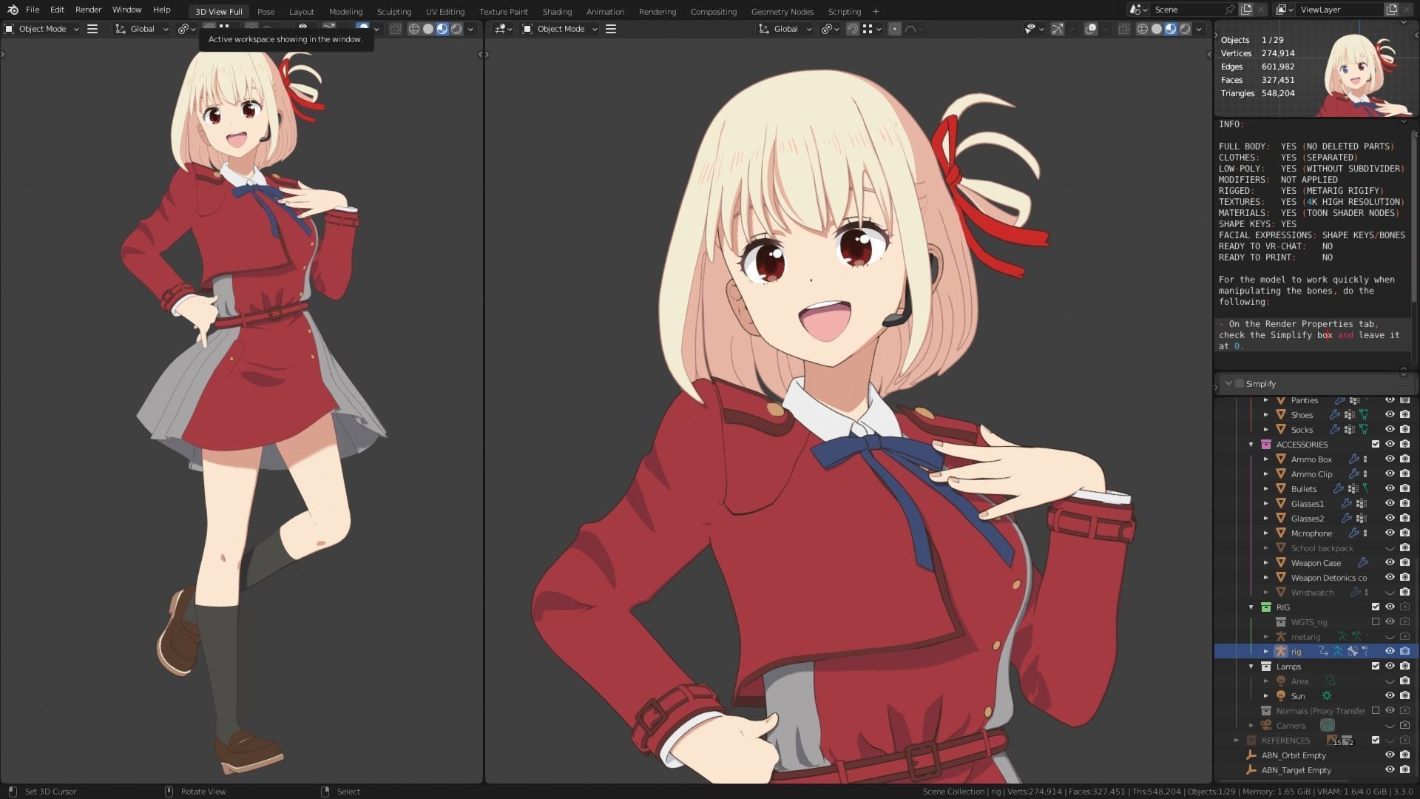Select the Sun lamp in outliner
The height and width of the screenshot is (799, 1420).
tap(1298, 696)
